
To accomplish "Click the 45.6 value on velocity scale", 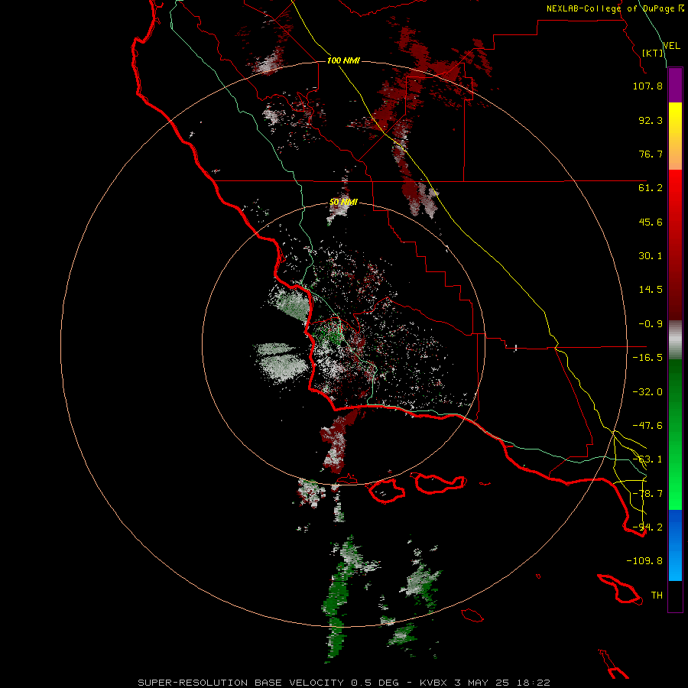I will pyautogui.click(x=651, y=222).
